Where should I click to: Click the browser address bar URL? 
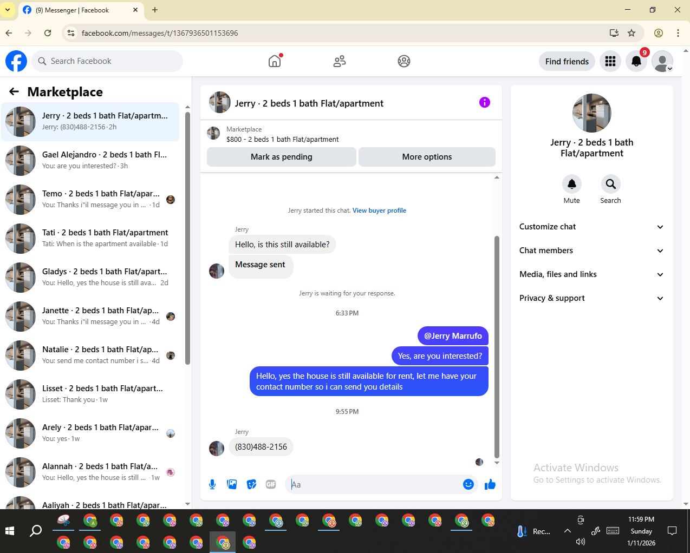[160, 33]
